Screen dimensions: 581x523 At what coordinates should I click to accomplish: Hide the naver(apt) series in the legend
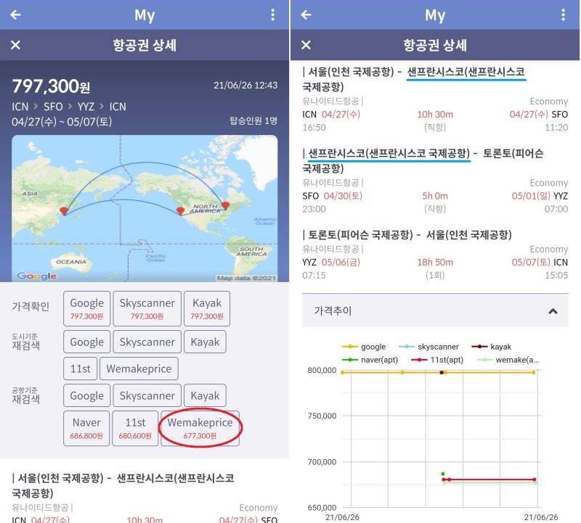coord(370,359)
